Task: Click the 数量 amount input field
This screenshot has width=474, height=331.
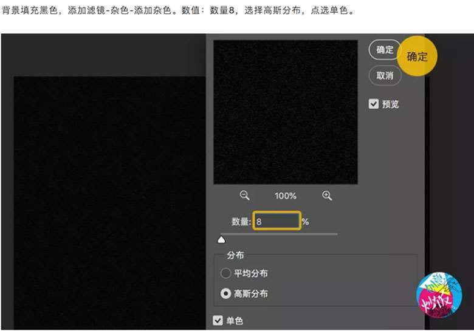Action: click(276, 221)
